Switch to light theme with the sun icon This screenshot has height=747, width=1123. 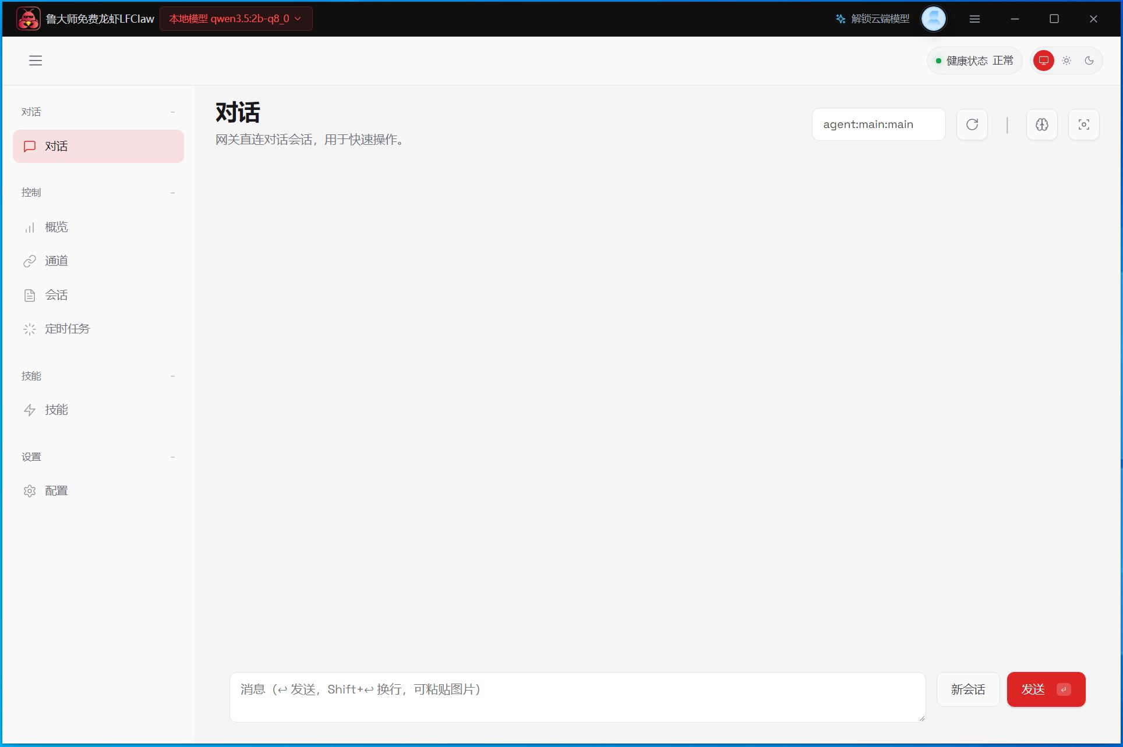[1066, 61]
